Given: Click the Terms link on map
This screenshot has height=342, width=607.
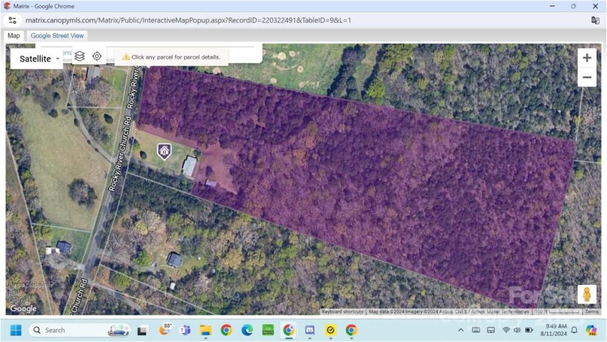Looking at the screenshot, I should [591, 312].
